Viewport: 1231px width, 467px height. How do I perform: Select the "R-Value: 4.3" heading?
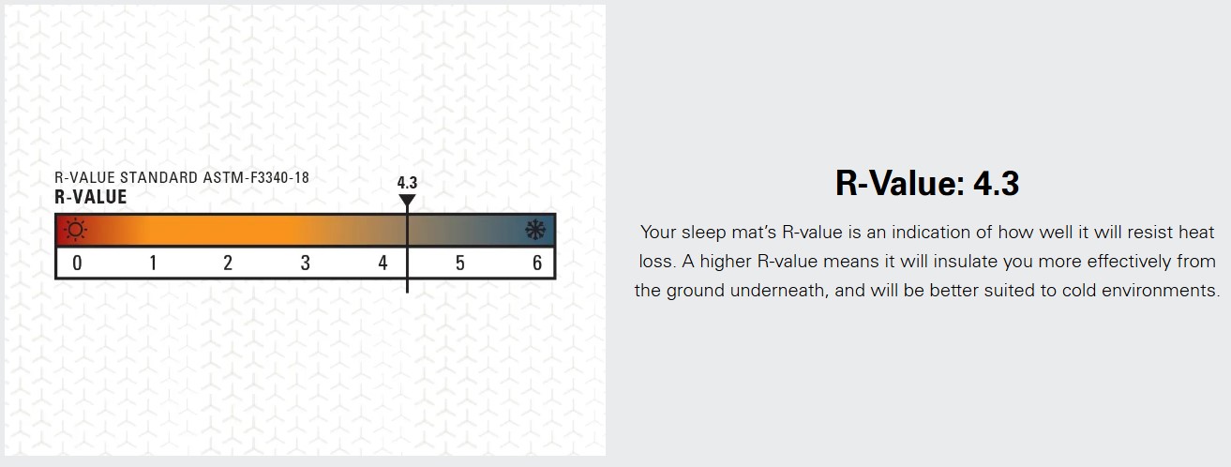point(926,184)
